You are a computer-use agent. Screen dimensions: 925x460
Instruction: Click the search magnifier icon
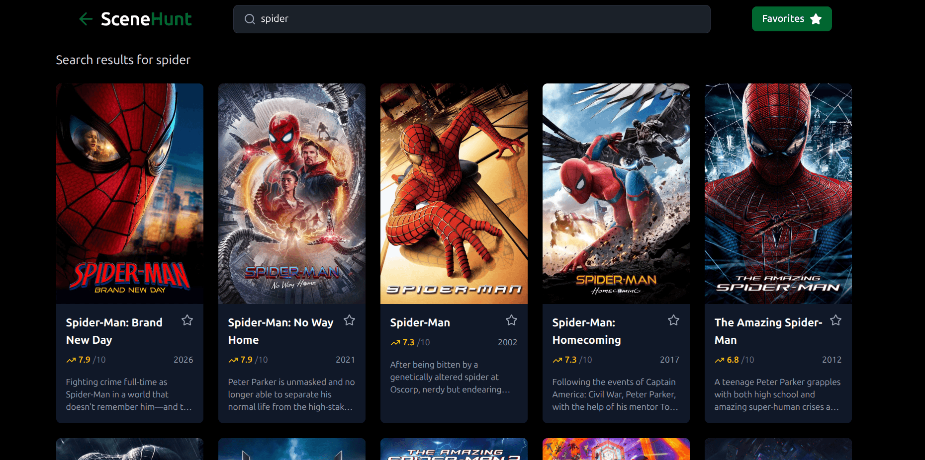pos(250,19)
